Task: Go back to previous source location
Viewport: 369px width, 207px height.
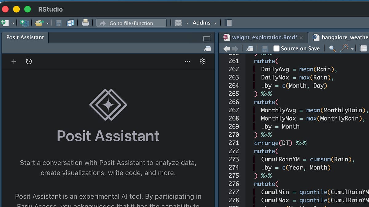Action: 227,48
